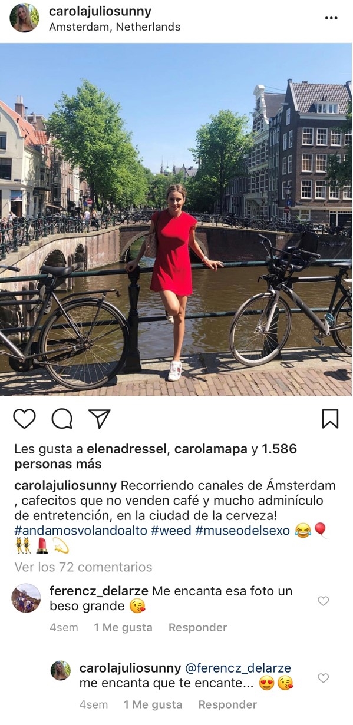
Task: Like the carolajuliosunny reply with its heart
Action: pos(323,678)
